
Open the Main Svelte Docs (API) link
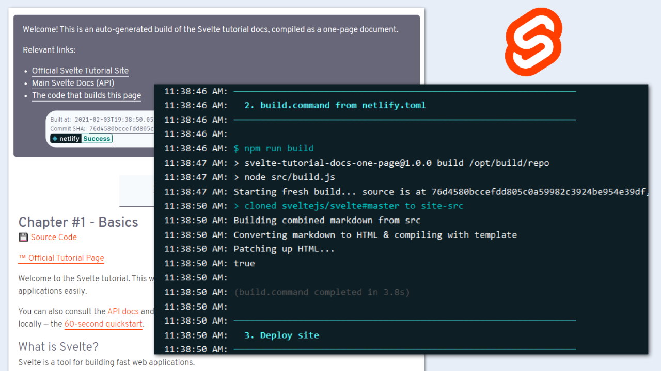73,83
